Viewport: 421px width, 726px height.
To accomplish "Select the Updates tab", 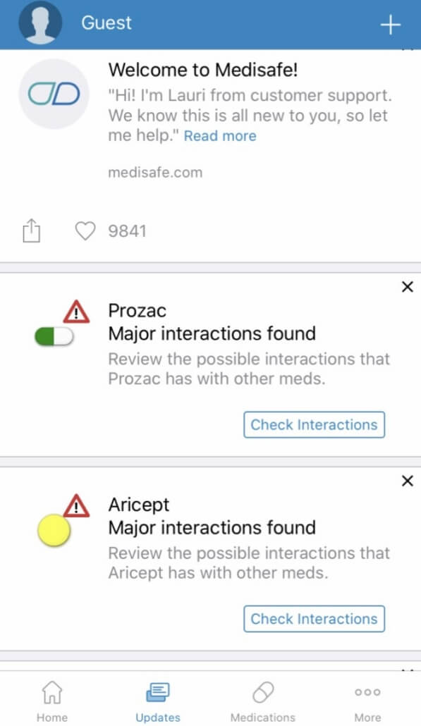I will tap(158, 701).
